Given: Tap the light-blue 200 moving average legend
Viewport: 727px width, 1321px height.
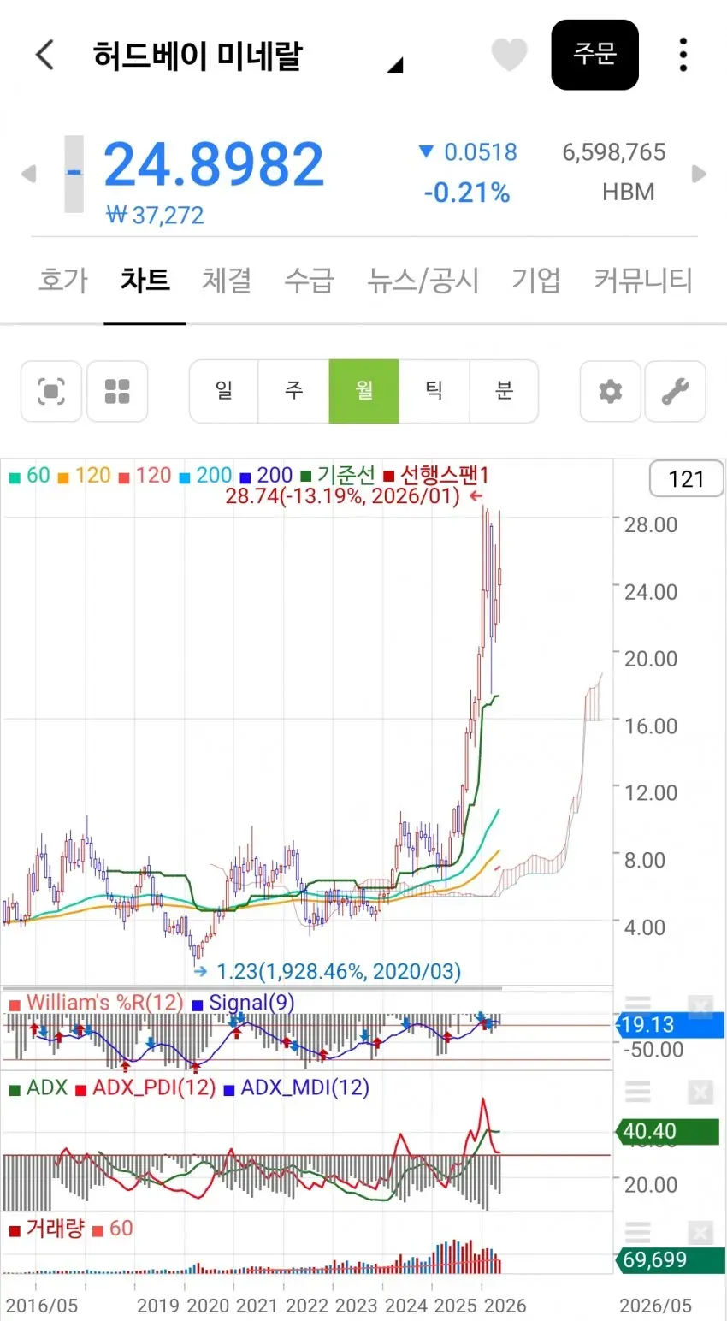Looking at the screenshot, I should pyautogui.click(x=205, y=476).
